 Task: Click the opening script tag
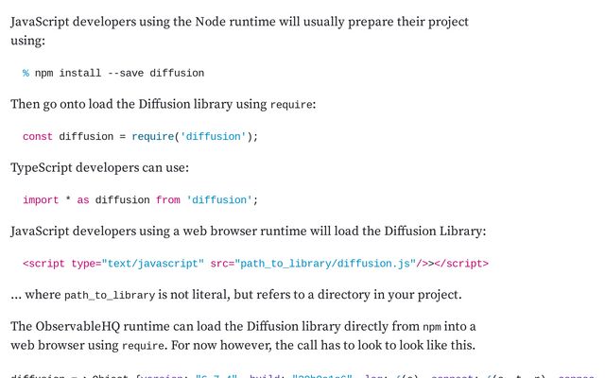pyautogui.click(x=43, y=264)
